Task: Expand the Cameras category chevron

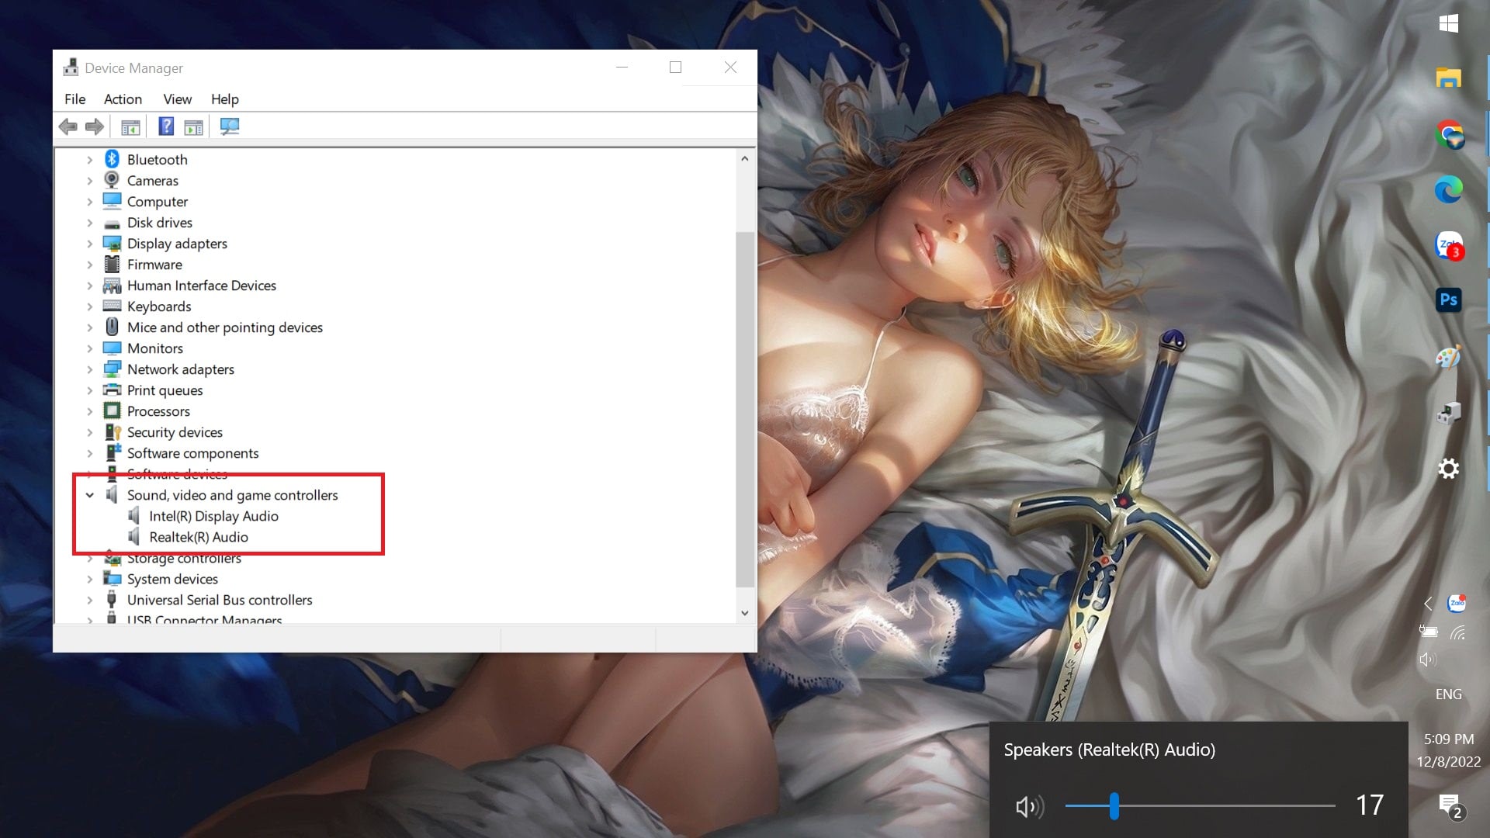Action: (x=90, y=181)
